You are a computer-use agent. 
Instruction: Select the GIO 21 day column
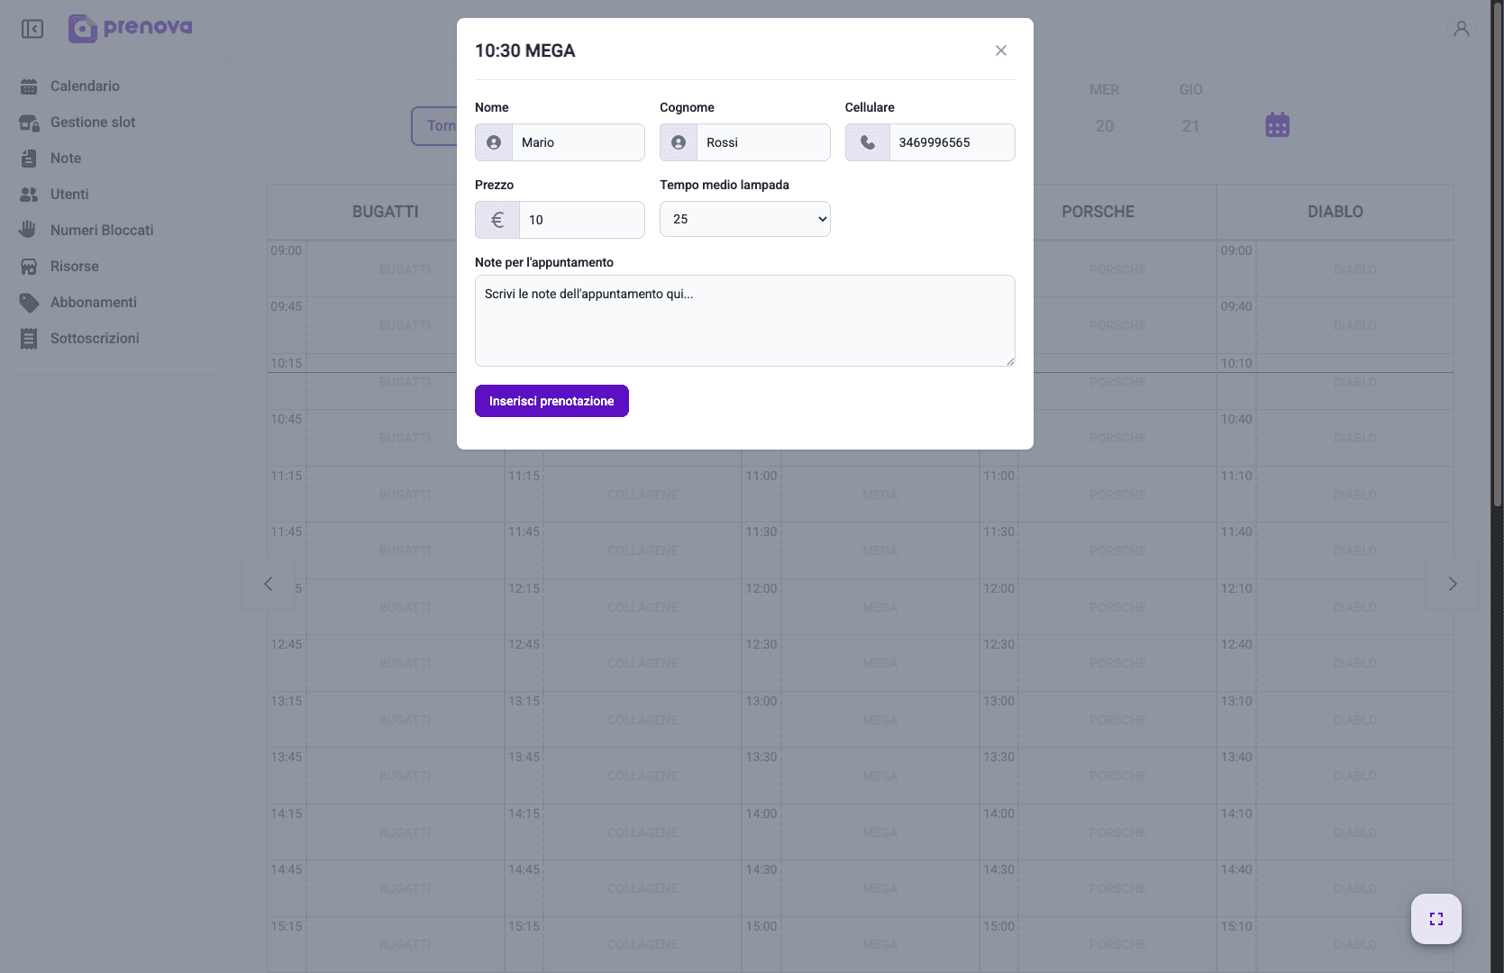pos(1190,108)
